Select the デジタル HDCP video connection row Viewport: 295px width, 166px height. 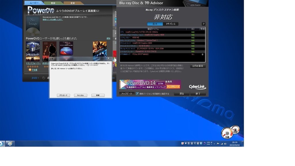162,54
